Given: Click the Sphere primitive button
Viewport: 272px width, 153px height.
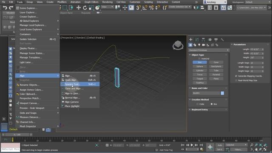Looking at the screenshot, I should pos(200,66).
